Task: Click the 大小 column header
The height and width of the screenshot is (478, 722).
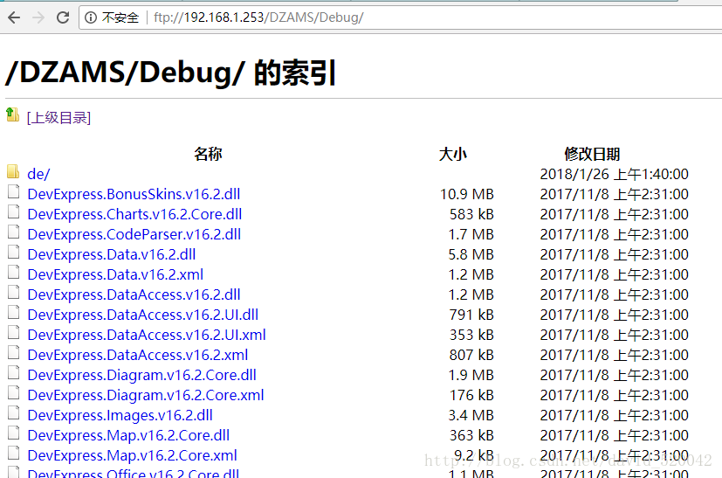Action: [x=453, y=154]
